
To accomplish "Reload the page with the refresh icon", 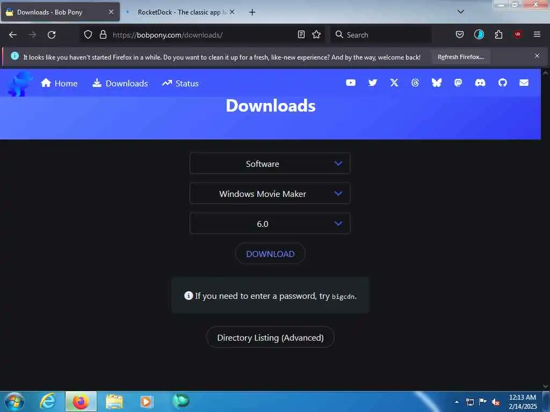I will point(52,35).
